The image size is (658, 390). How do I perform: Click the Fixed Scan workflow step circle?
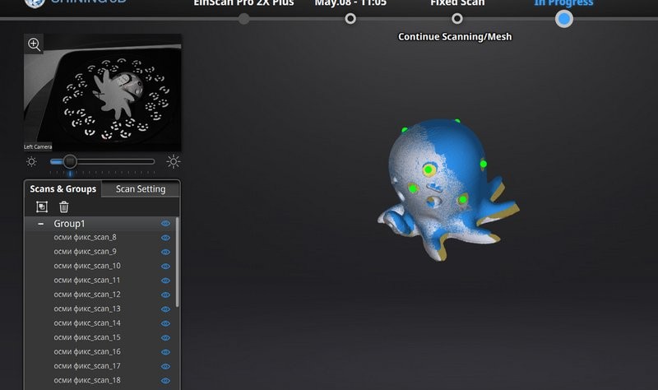tap(457, 18)
